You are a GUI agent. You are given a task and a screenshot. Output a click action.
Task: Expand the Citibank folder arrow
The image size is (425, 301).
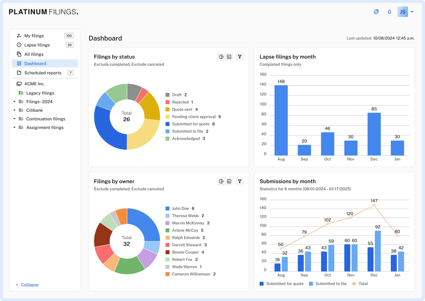click(x=14, y=110)
